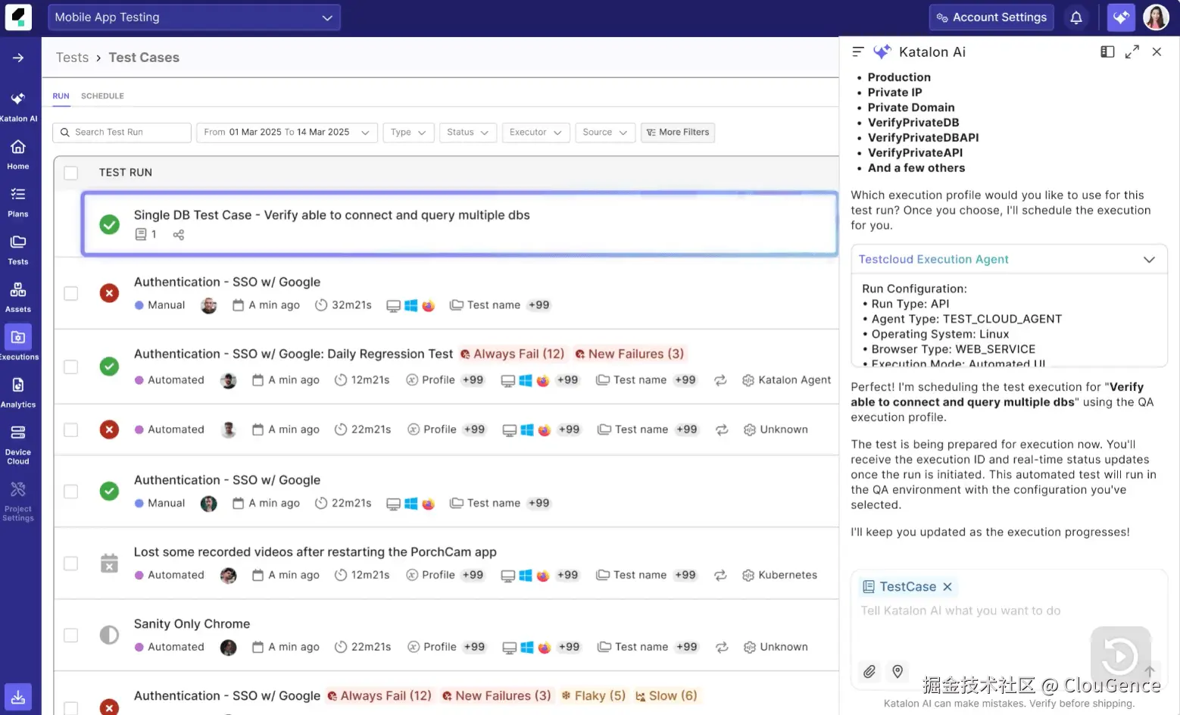Click the TEST RUN column header
Screen dimensions: 1180x715
(126, 173)
